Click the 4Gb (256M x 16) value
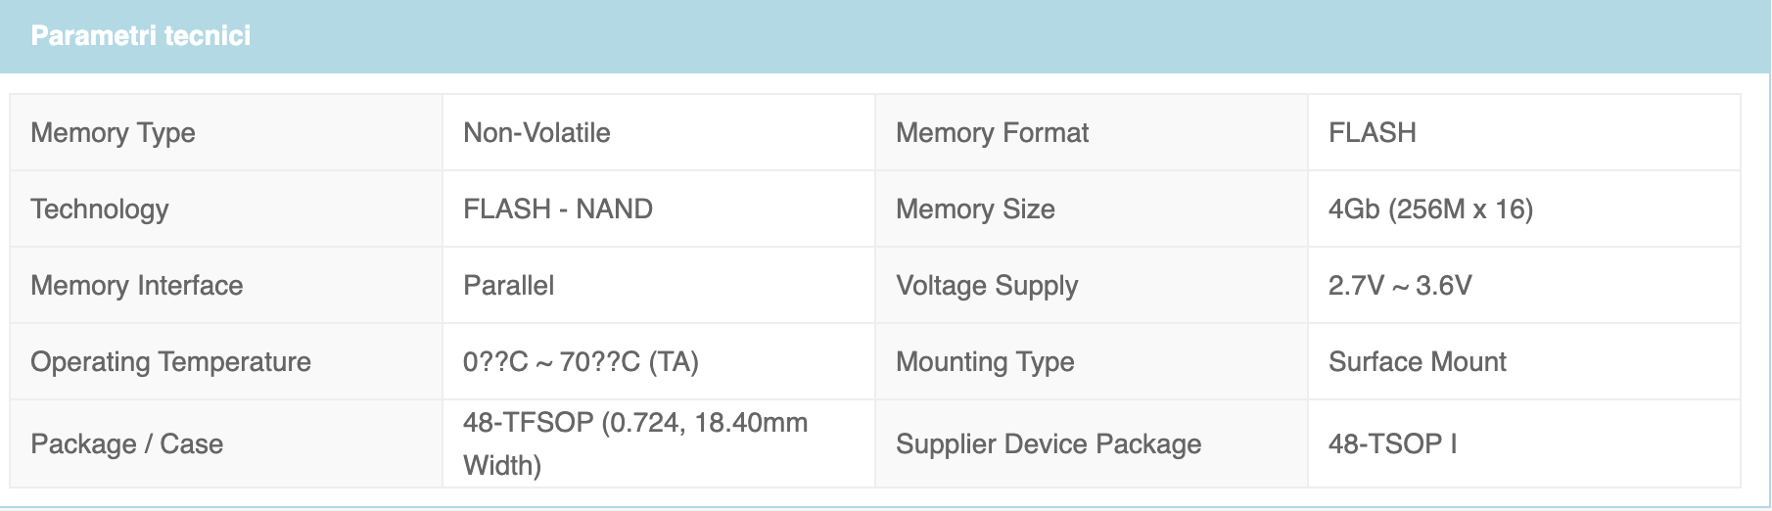The height and width of the screenshot is (511, 1772). click(1430, 209)
